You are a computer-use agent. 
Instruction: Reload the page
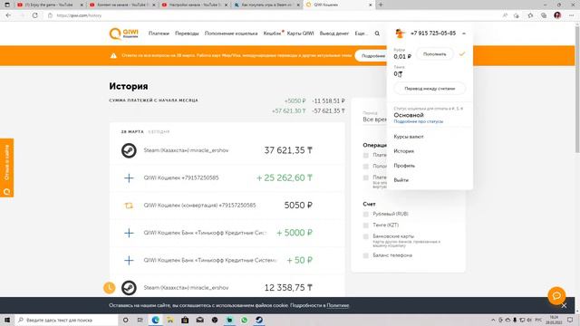point(35,15)
